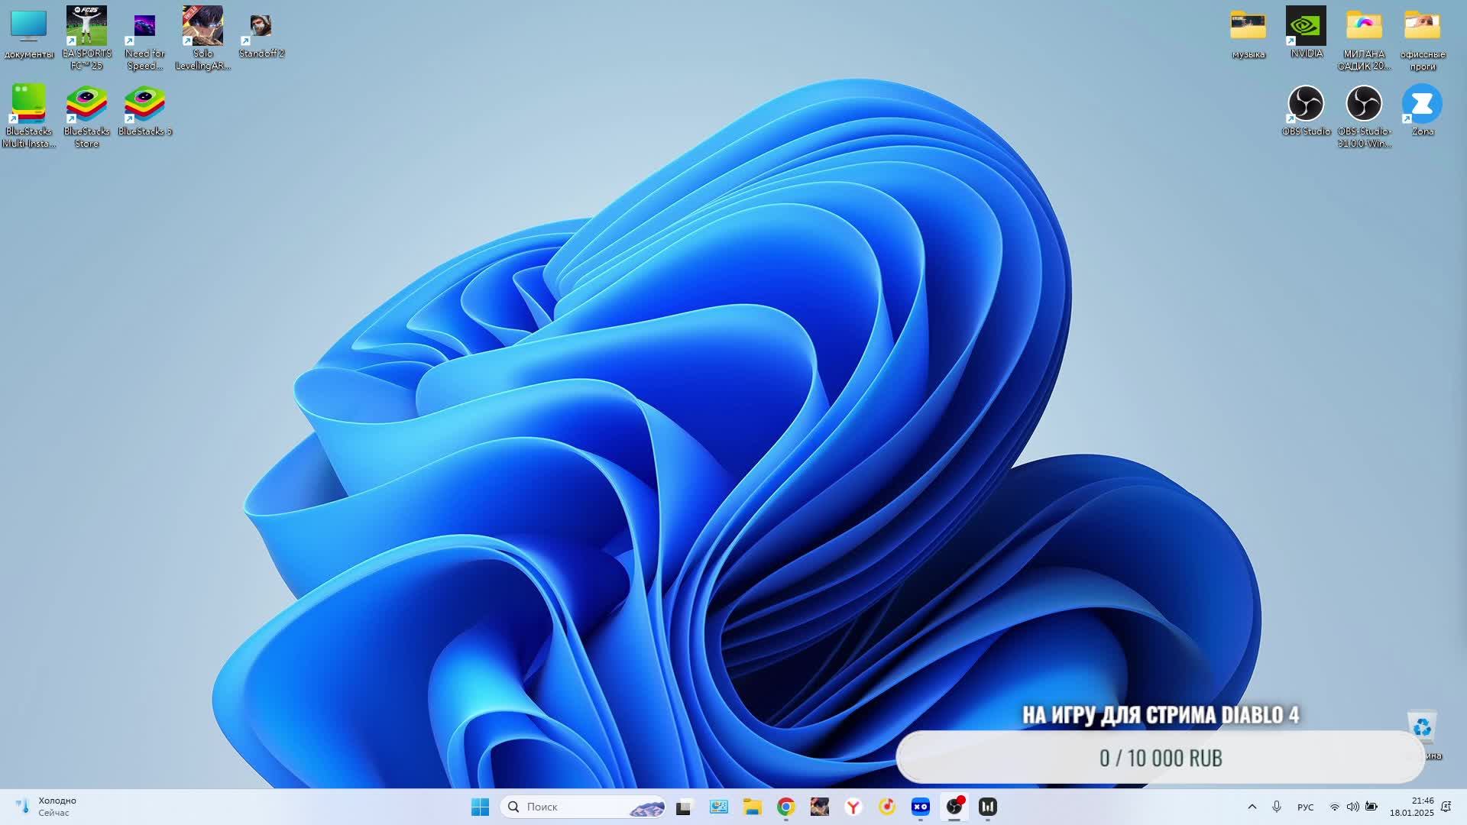Select the Solo Leveling ARISE shortcut

(202, 38)
